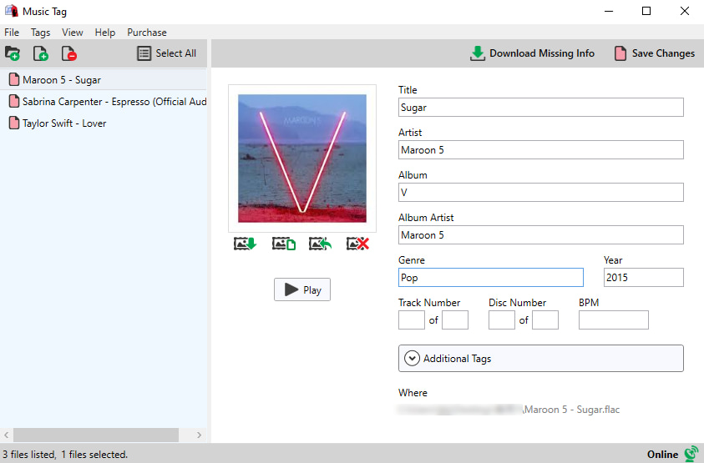Viewport: 704px width, 463px height.
Task: Maximize the Music Tag window
Action: point(646,11)
